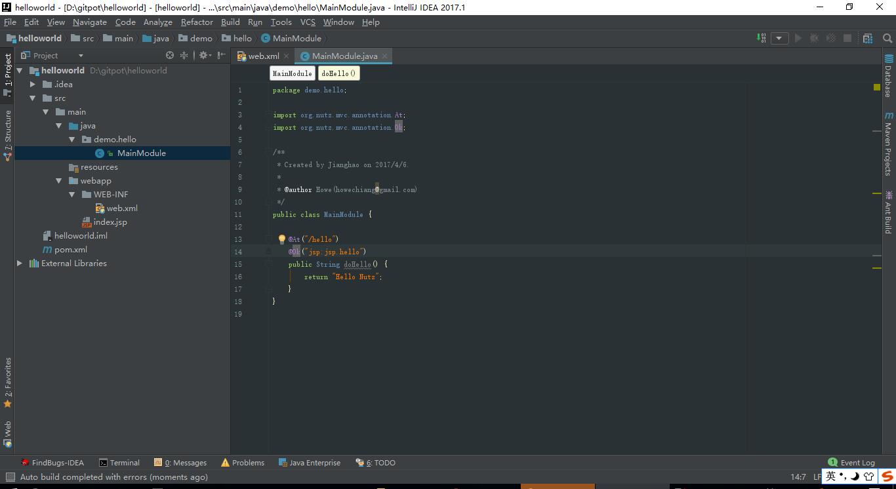
Task: Open the Project Structure icon in toolbar
Action: pos(868,38)
